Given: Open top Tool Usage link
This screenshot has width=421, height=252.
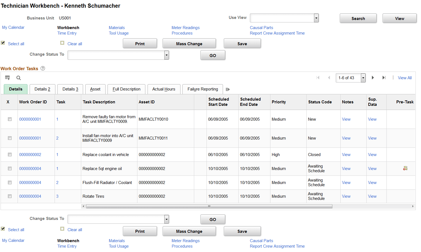Looking at the screenshot, I should coord(119,33).
